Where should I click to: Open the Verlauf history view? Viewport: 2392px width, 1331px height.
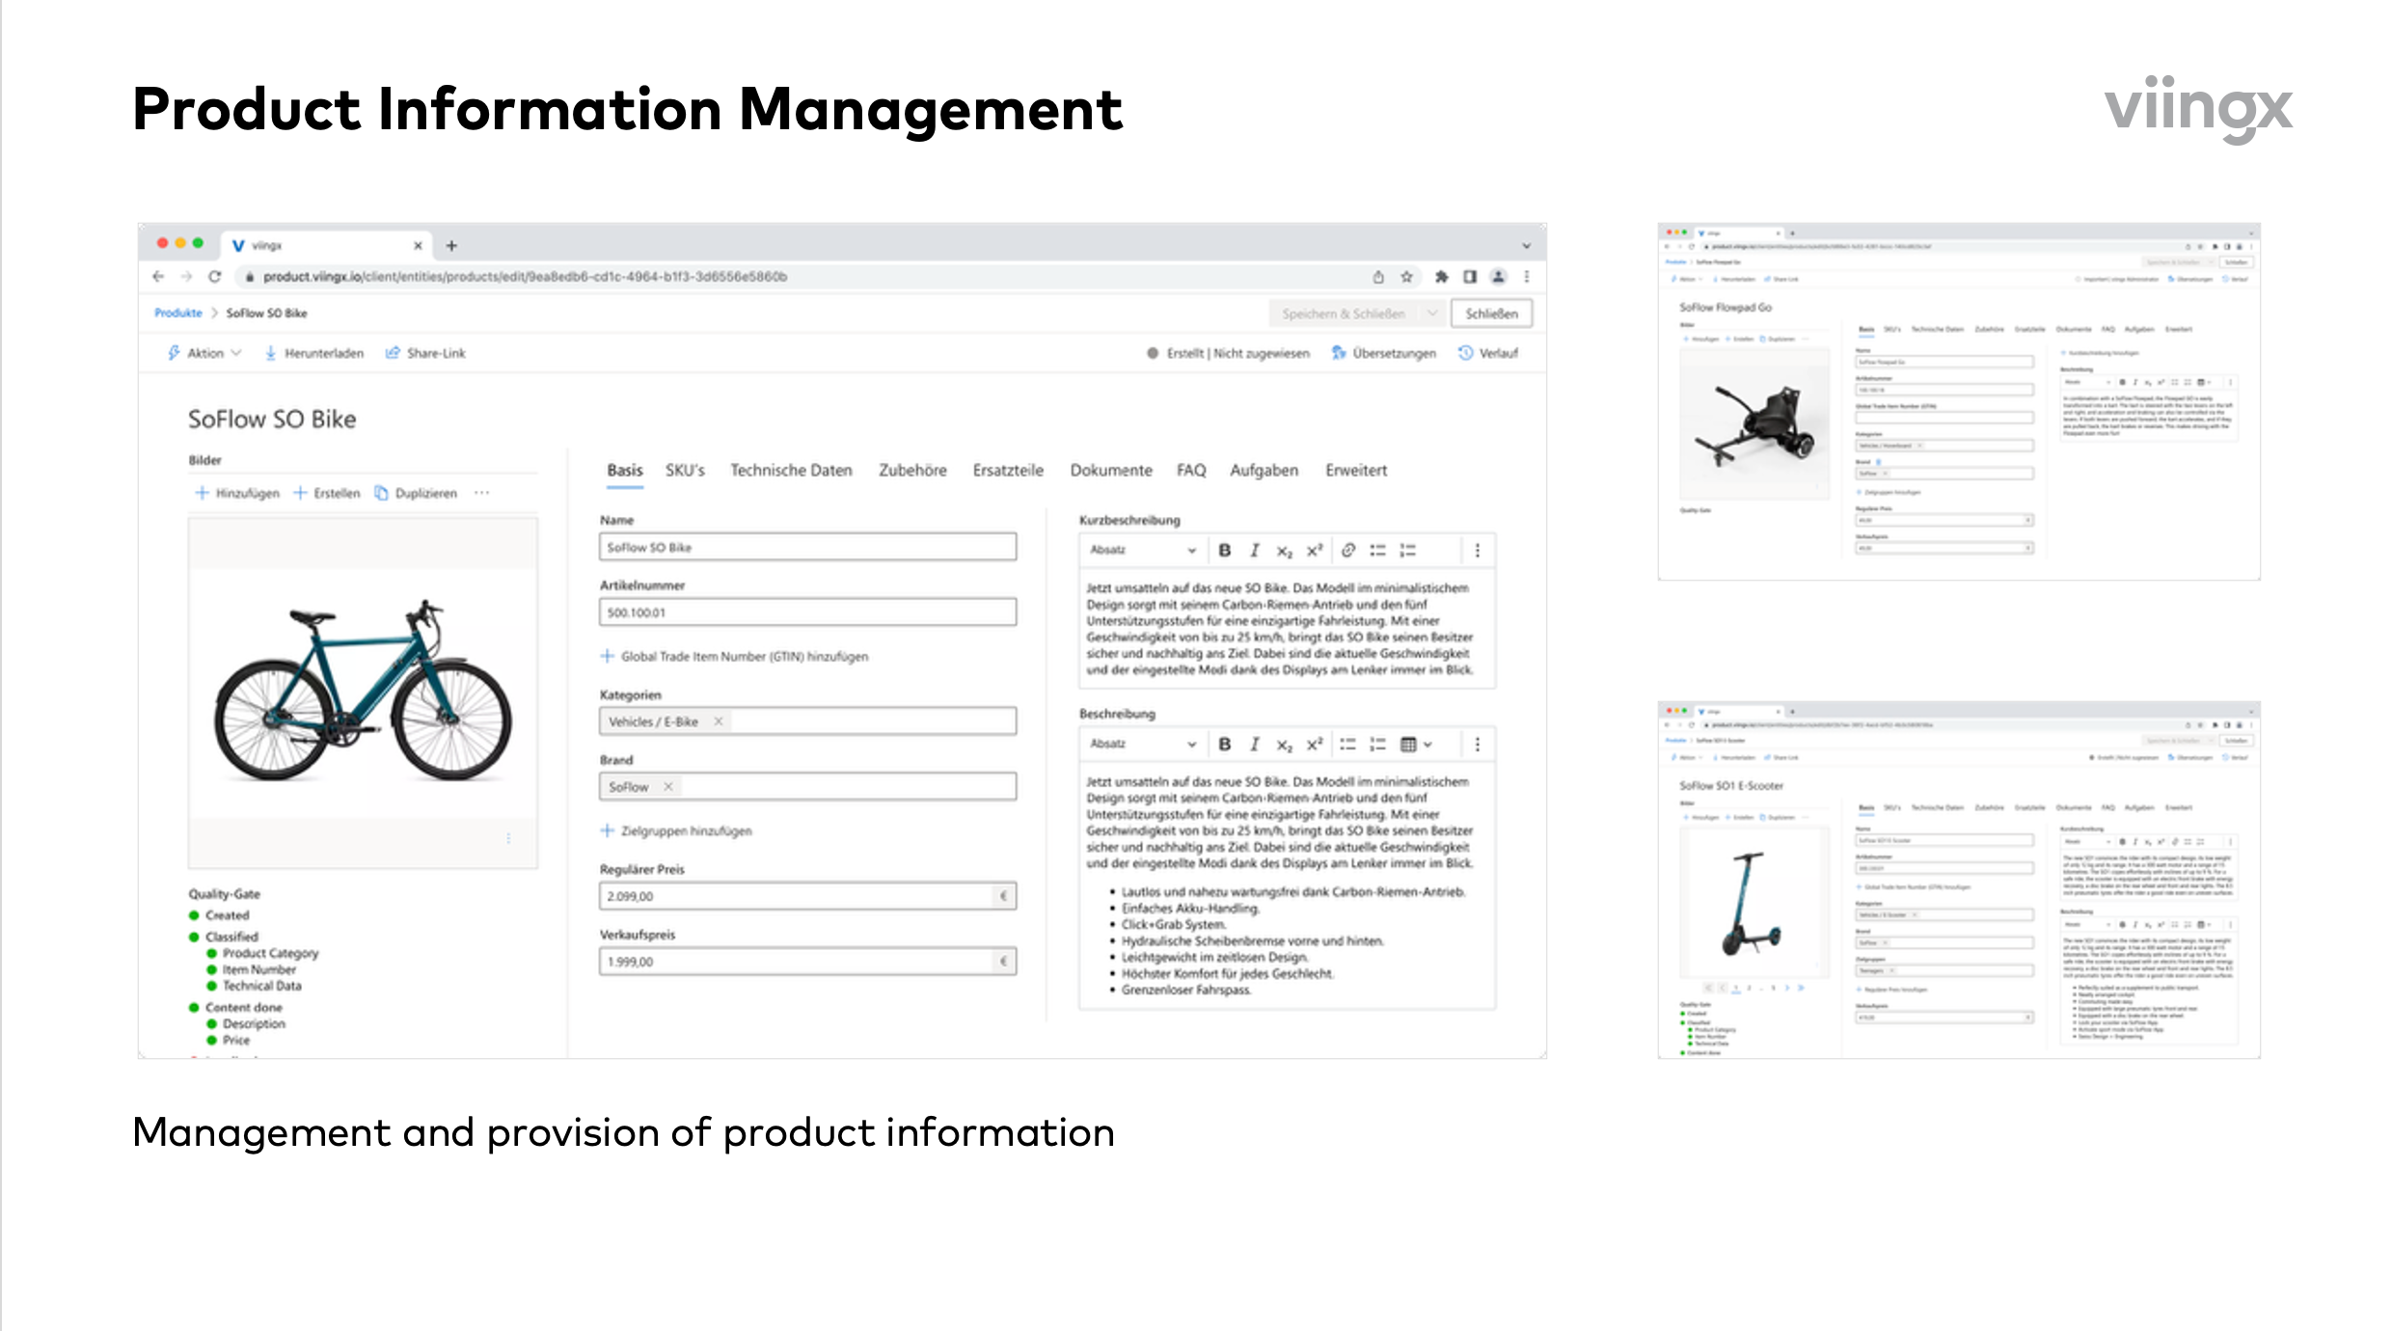click(1488, 353)
